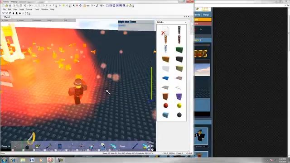Select the light wand gear in hotbar

103,146
